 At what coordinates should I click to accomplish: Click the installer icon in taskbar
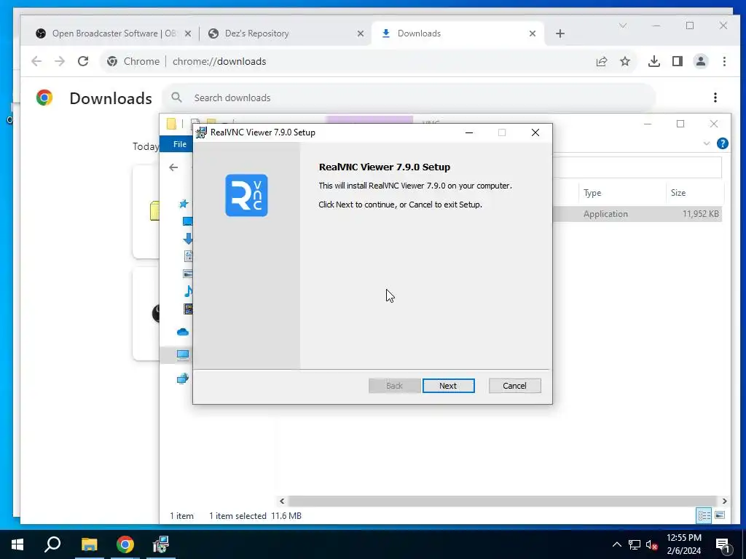click(161, 544)
